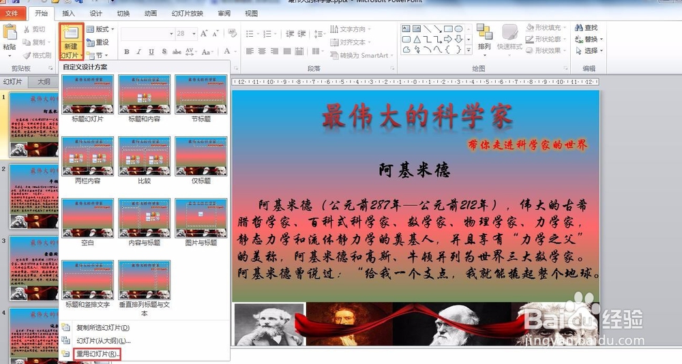This screenshot has height=364, width=682.
Task: Choose Picture with Caption (图片与标题) layout
Action: coord(201,222)
